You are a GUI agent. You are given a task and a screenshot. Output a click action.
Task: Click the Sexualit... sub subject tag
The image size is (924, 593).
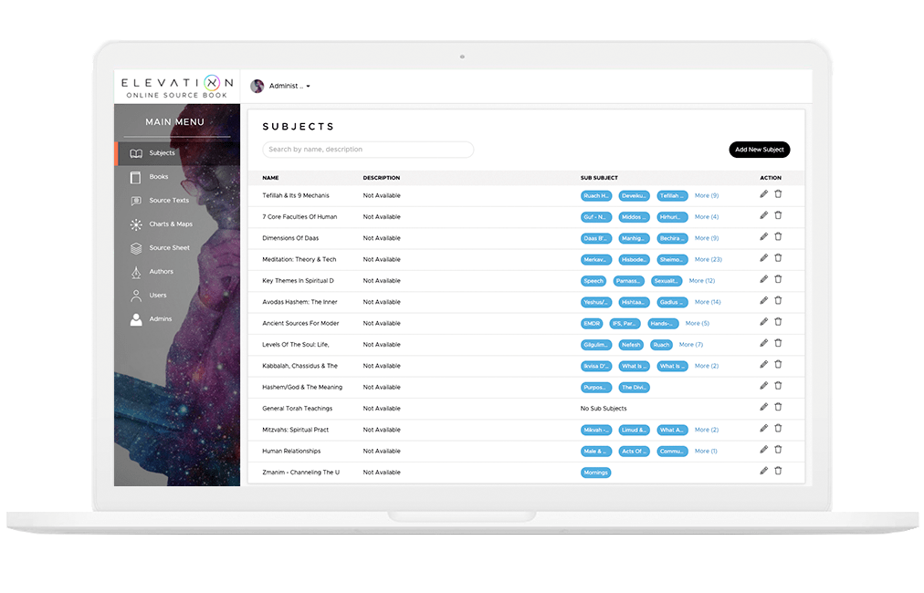coord(667,281)
